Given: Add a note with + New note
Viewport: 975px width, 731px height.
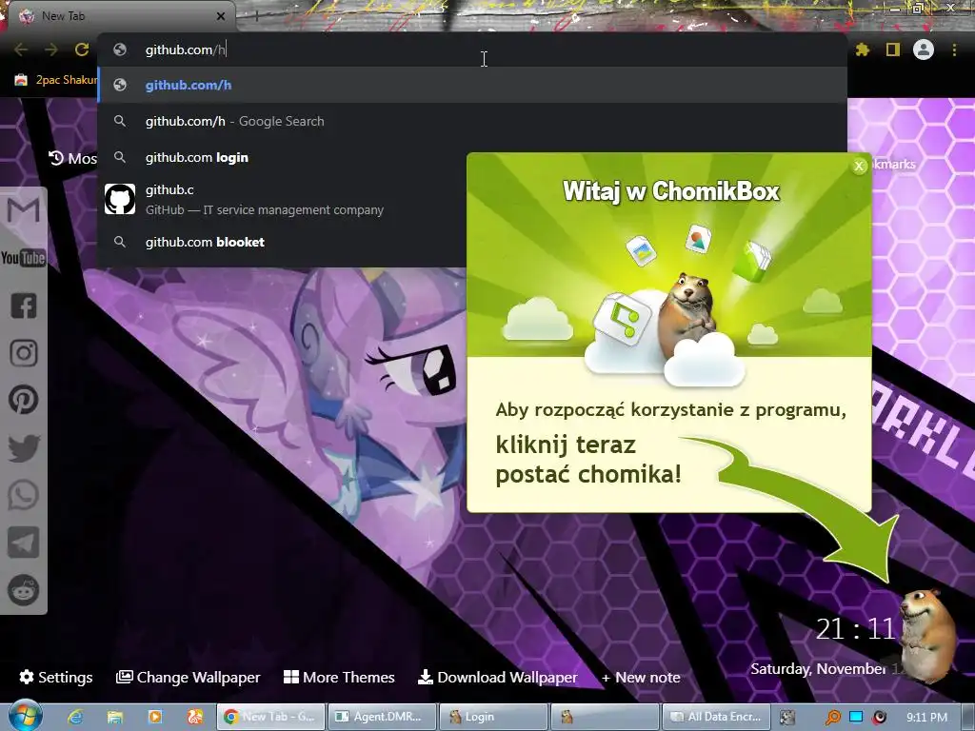Looking at the screenshot, I should pyautogui.click(x=641, y=677).
